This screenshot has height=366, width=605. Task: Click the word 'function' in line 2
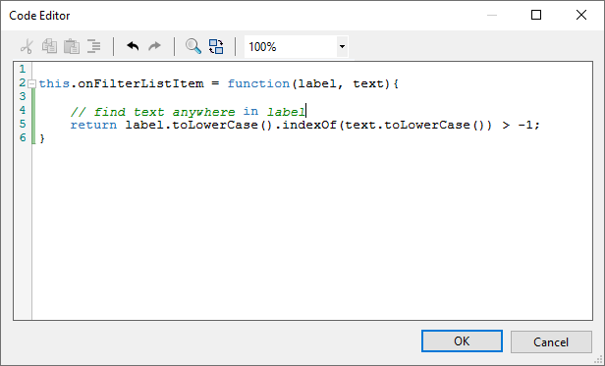[258, 83]
